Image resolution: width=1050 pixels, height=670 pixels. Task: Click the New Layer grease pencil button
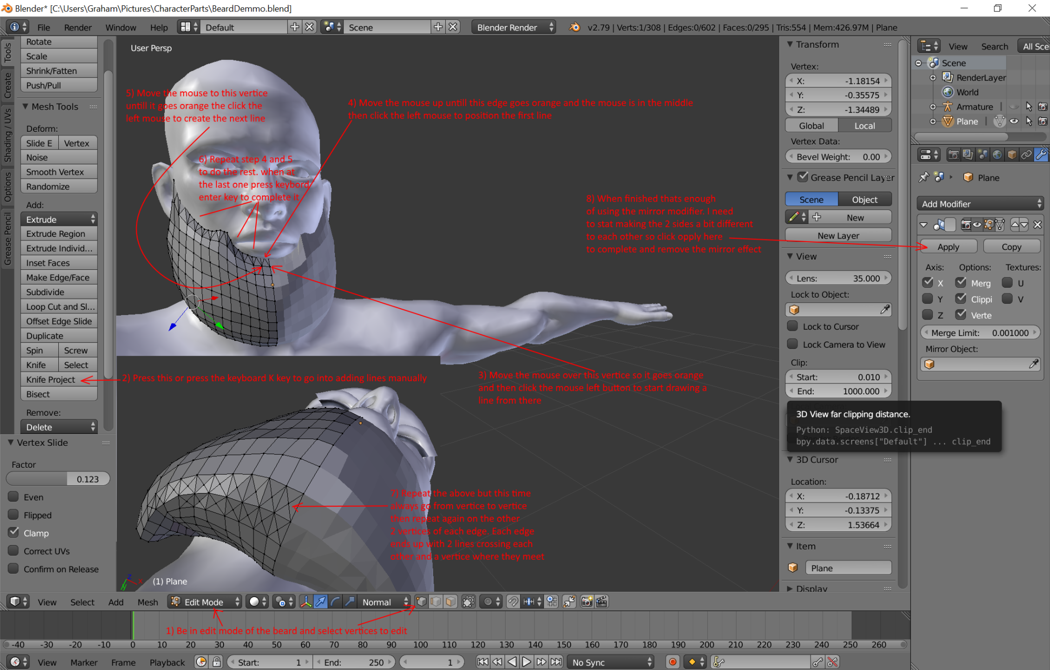838,236
